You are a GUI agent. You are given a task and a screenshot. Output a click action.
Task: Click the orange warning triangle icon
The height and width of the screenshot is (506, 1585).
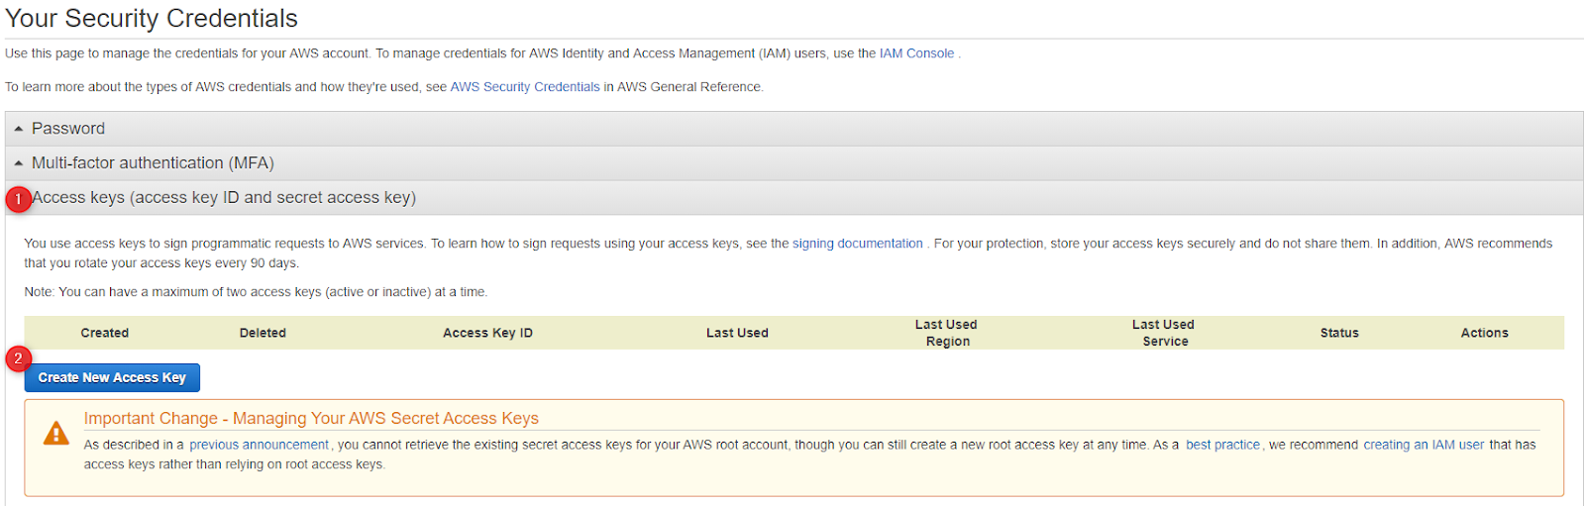click(56, 434)
